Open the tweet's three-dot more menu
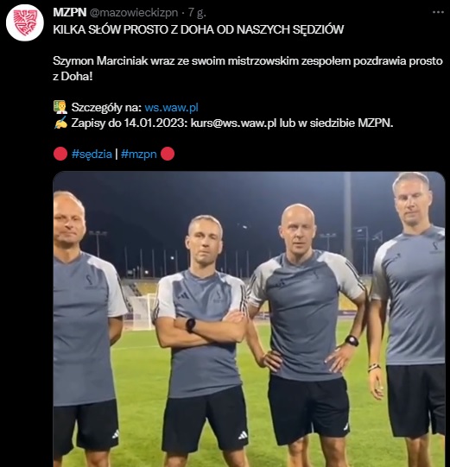Viewport: 450px width, 467px height. 438,12
